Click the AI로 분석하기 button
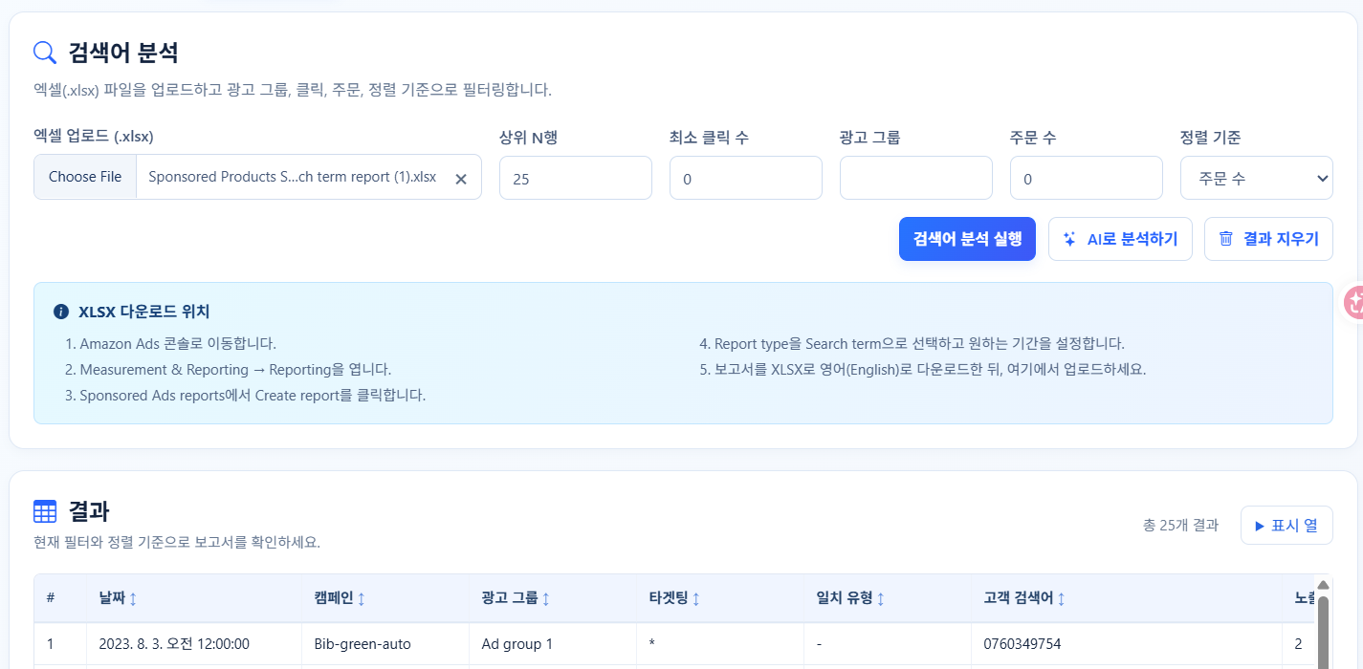This screenshot has height=669, width=1363. point(1120,239)
